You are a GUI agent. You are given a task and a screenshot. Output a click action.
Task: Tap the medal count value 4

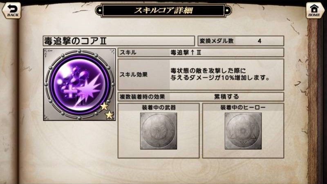tap(259, 41)
